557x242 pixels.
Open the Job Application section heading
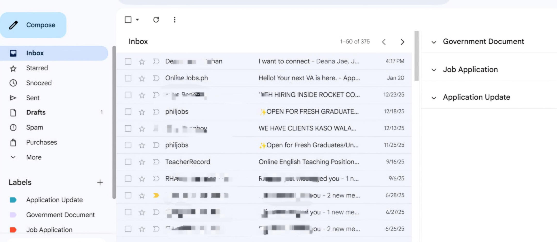(x=470, y=70)
